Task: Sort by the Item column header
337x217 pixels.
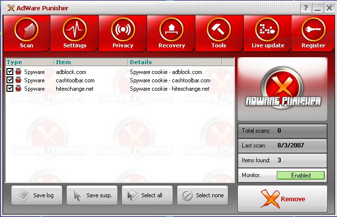Action: tap(91, 62)
